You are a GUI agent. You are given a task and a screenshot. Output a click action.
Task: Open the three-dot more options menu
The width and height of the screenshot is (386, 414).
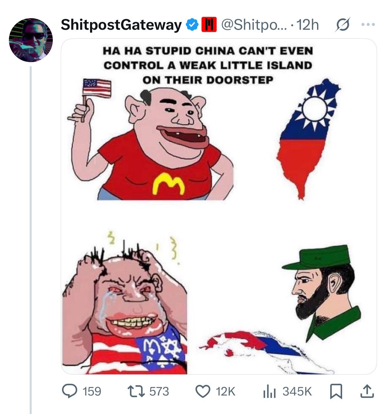[368, 24]
